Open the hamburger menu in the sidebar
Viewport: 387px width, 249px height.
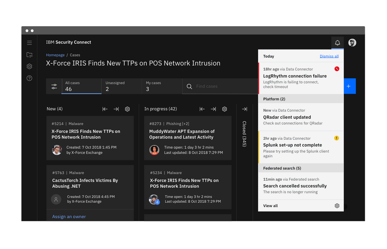pyautogui.click(x=29, y=43)
